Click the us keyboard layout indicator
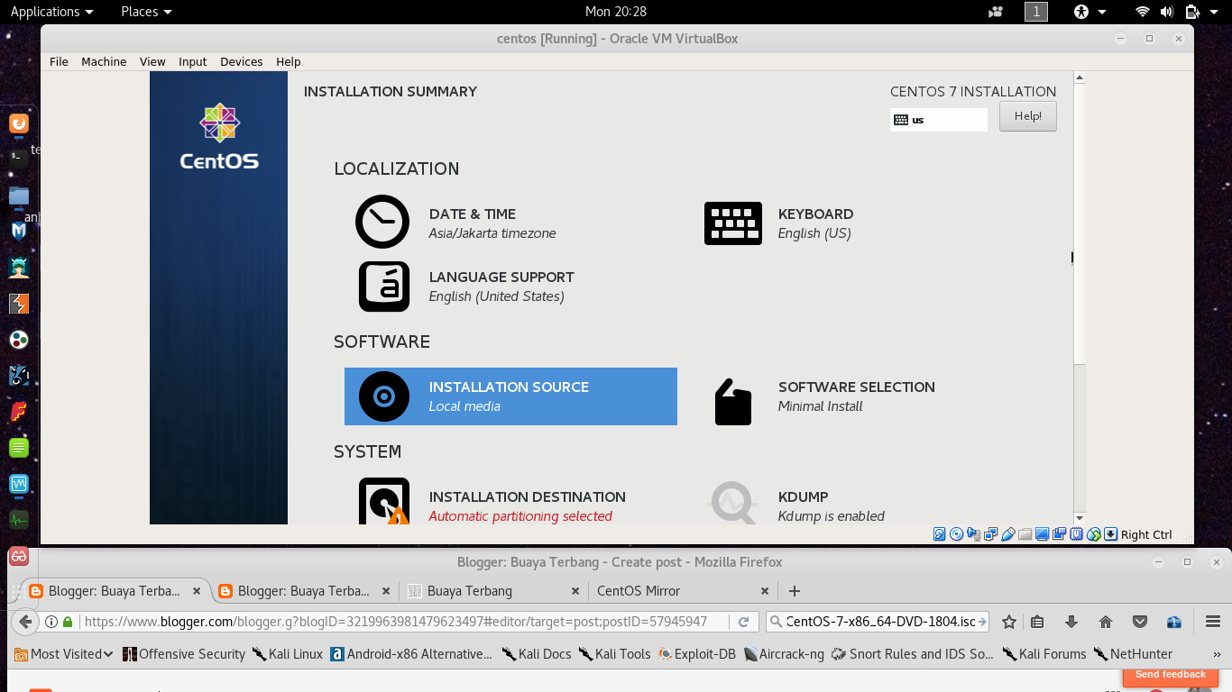Image resolution: width=1232 pixels, height=692 pixels. pyautogui.click(x=939, y=120)
